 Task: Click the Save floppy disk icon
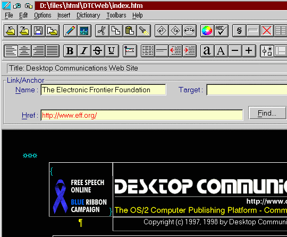point(38,31)
